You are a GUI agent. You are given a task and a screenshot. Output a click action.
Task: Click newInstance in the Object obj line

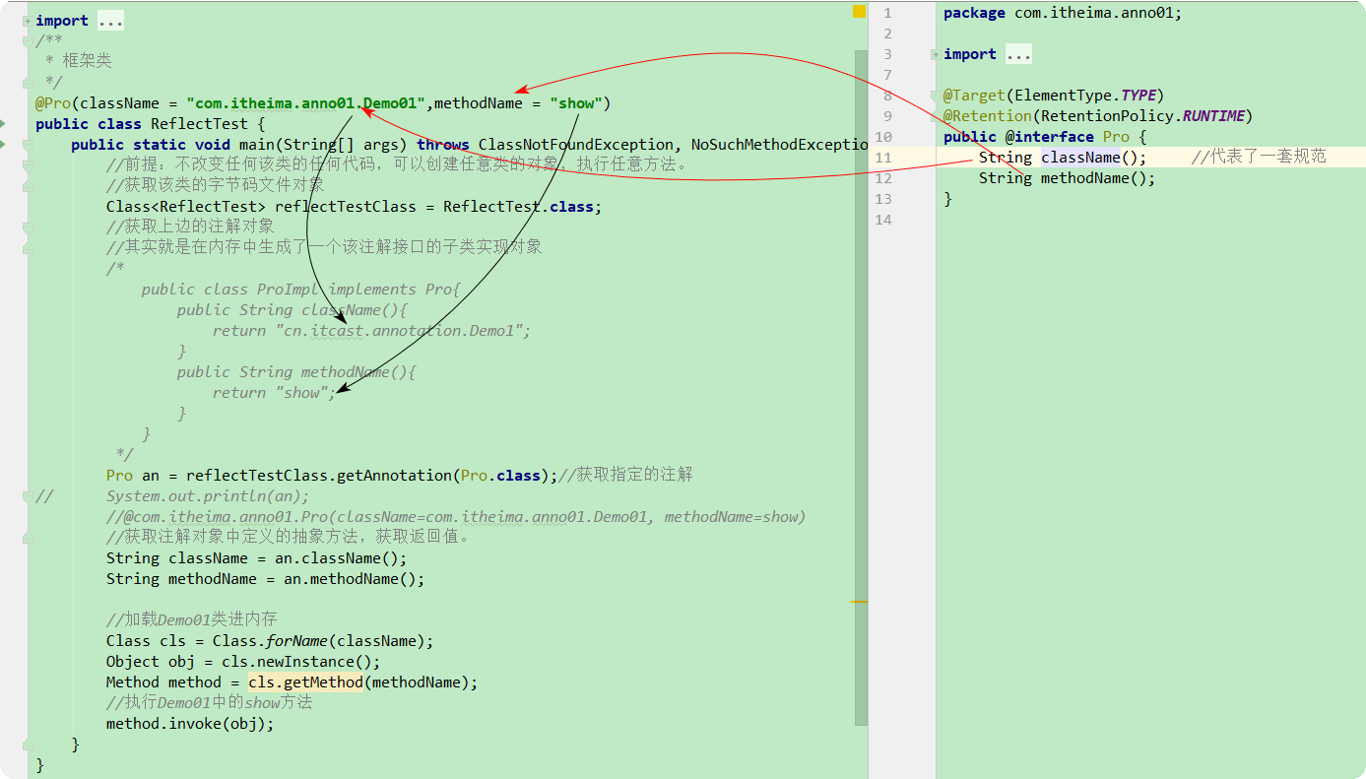(x=305, y=662)
